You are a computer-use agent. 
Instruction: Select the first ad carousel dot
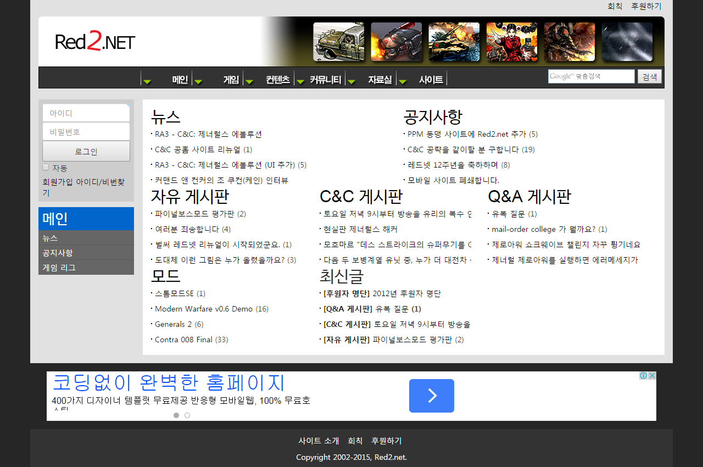[176, 415]
